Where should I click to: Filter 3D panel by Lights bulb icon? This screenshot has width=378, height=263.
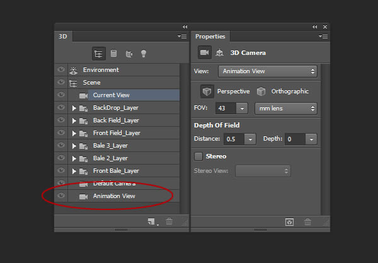pos(144,54)
